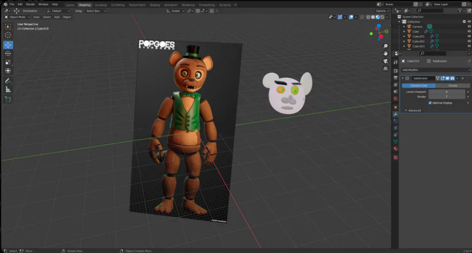Open the viewport Options dropdown
The image size is (472, 253).
pyautogui.click(x=382, y=11)
